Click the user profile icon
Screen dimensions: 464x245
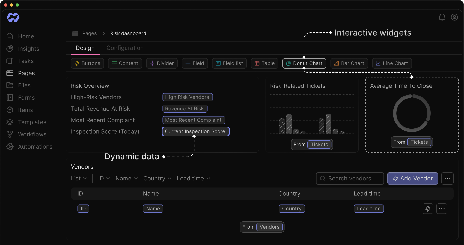(x=454, y=17)
